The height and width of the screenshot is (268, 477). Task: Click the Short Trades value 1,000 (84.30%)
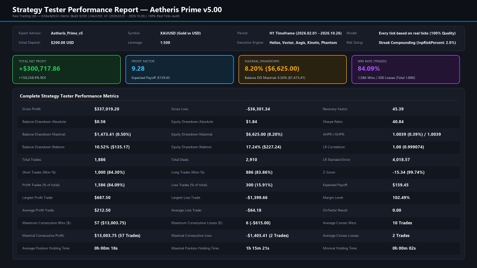coord(109,172)
